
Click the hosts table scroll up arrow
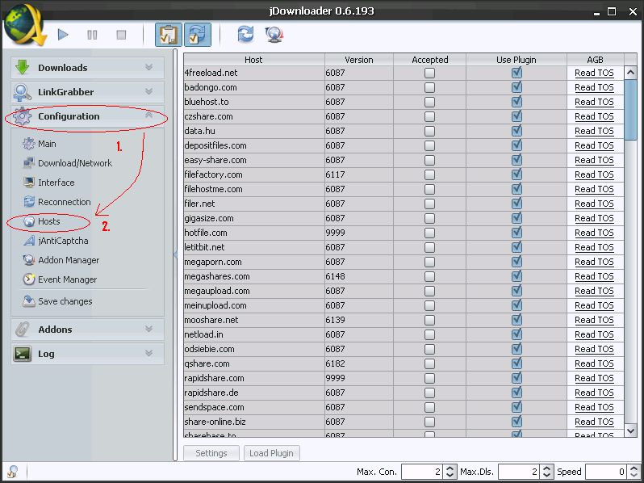[630, 73]
